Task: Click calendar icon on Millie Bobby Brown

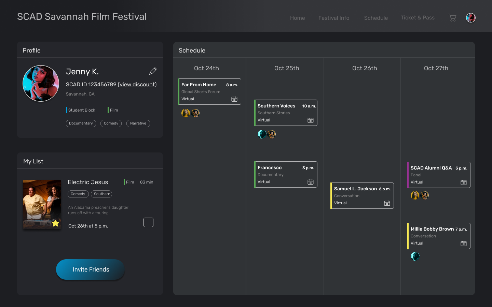Action: tap(464, 244)
